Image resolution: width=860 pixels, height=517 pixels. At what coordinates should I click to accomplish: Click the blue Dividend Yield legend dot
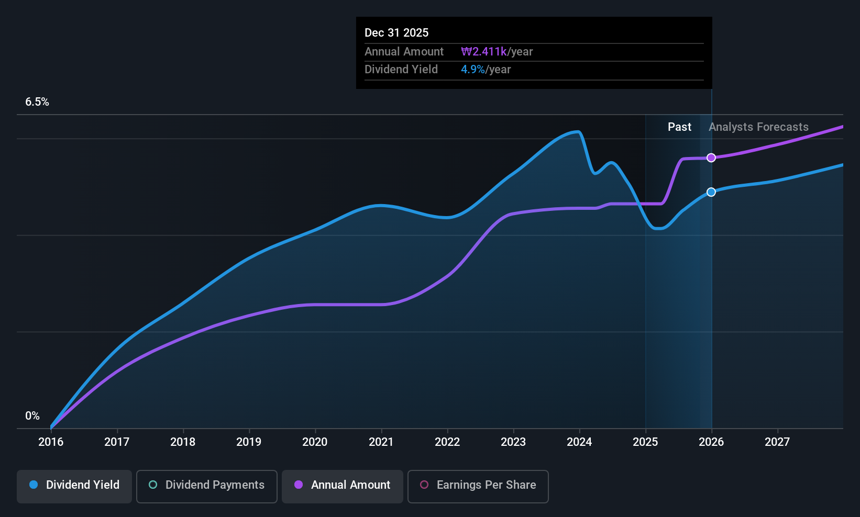34,485
